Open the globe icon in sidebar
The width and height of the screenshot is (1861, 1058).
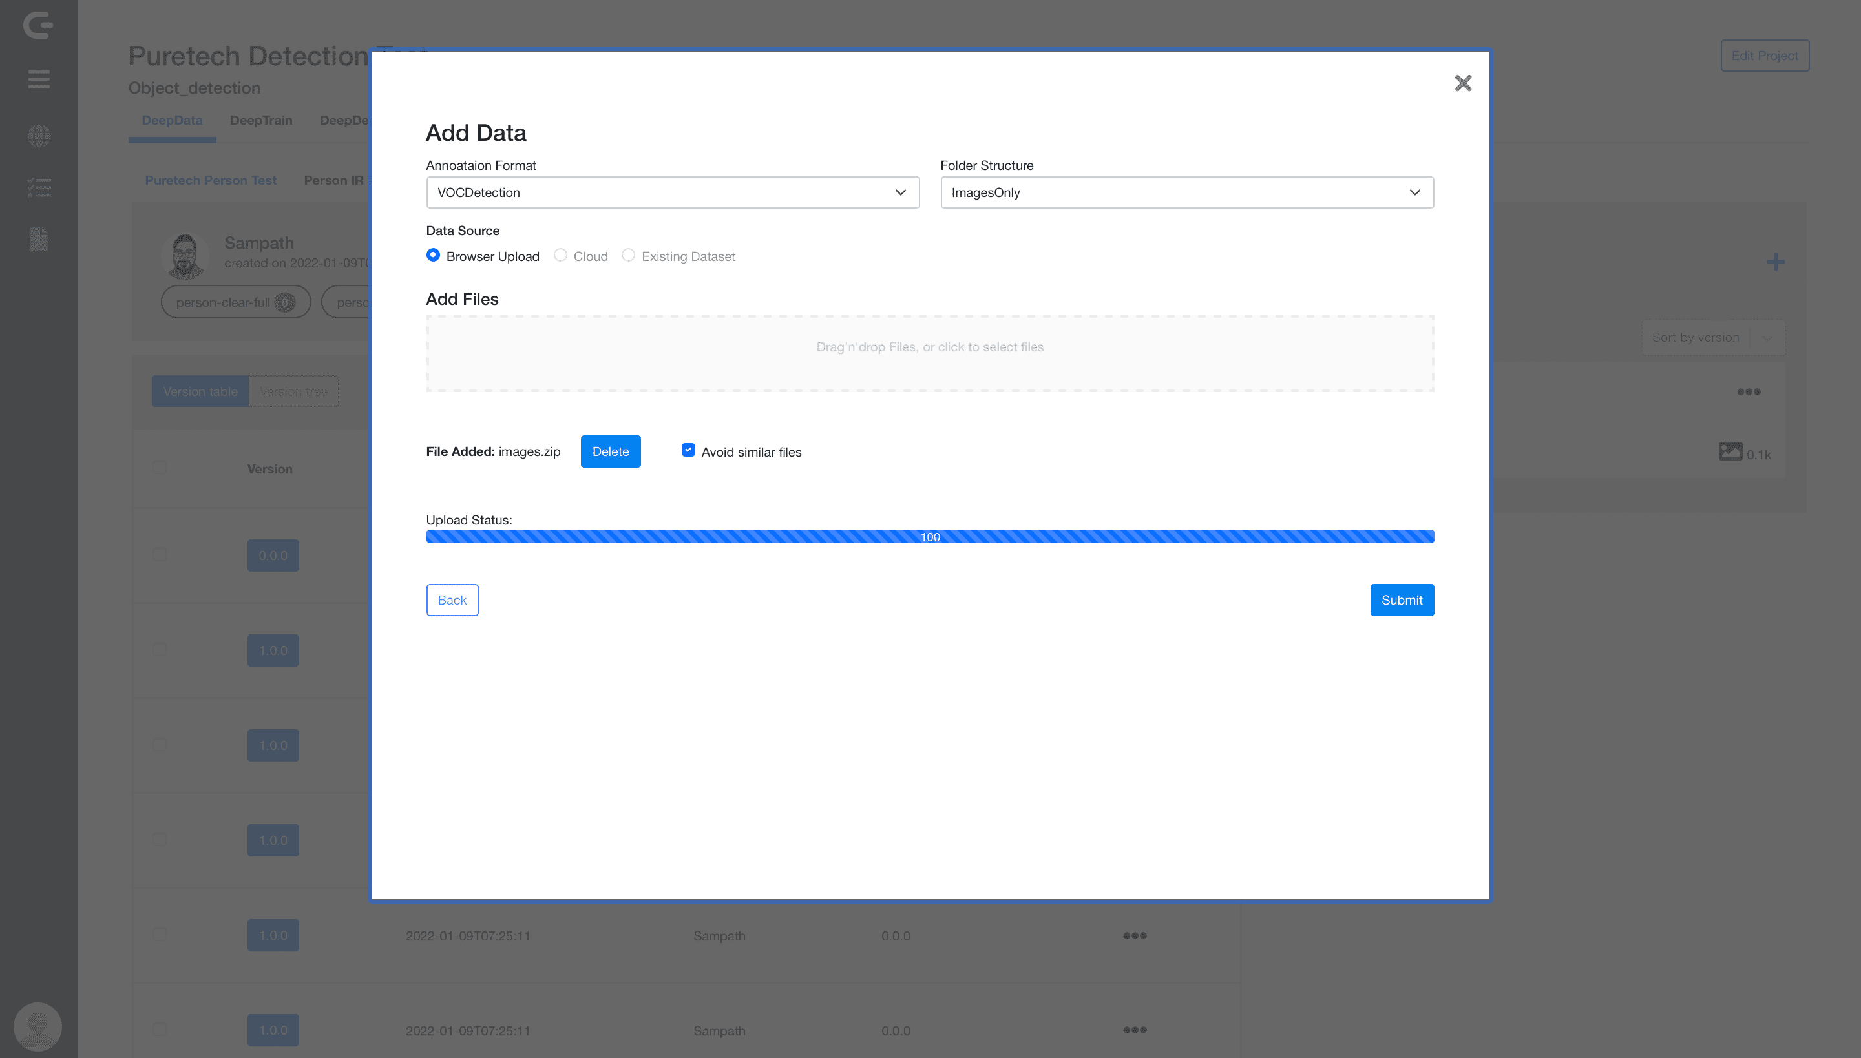coord(39,135)
